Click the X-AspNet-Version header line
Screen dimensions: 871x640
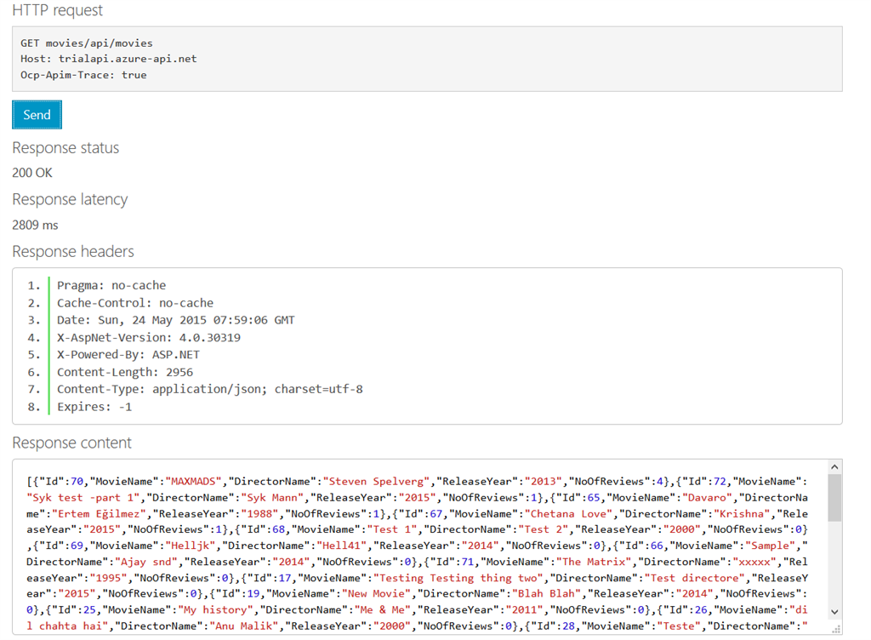click(x=148, y=338)
